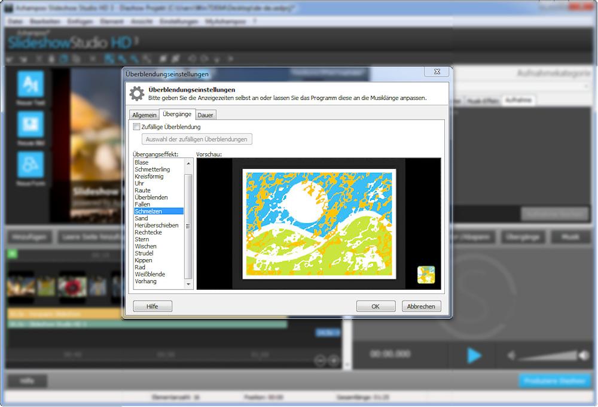
Task: Click the transition list scrollbar thumb
Action: pos(188,226)
